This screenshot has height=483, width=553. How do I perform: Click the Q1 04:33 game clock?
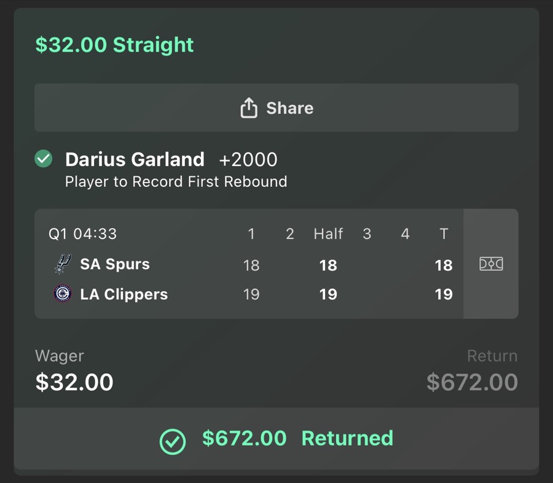[83, 234]
